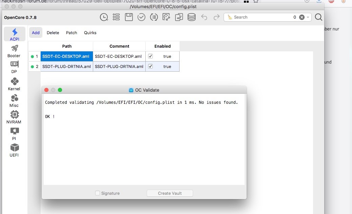This screenshot has width=352, height=214.
Task: Click the image link toolbar icon
Action: coord(166,17)
